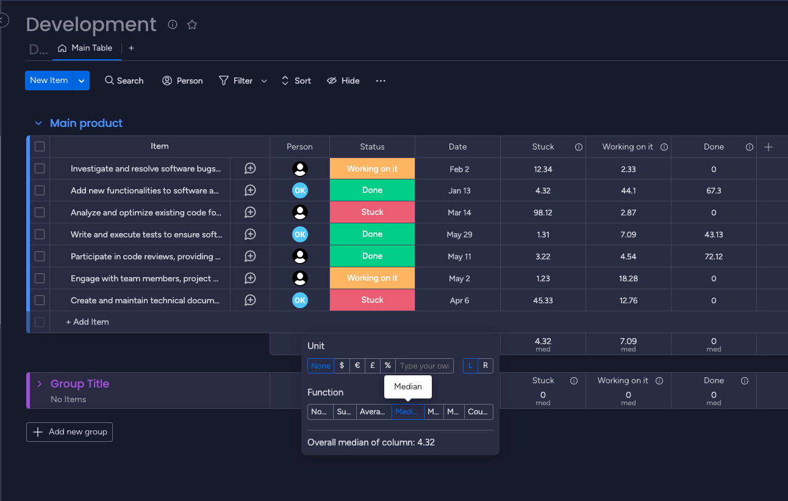Check the box for Add new functionalities row
This screenshot has height=501, width=788.
pyautogui.click(x=40, y=190)
